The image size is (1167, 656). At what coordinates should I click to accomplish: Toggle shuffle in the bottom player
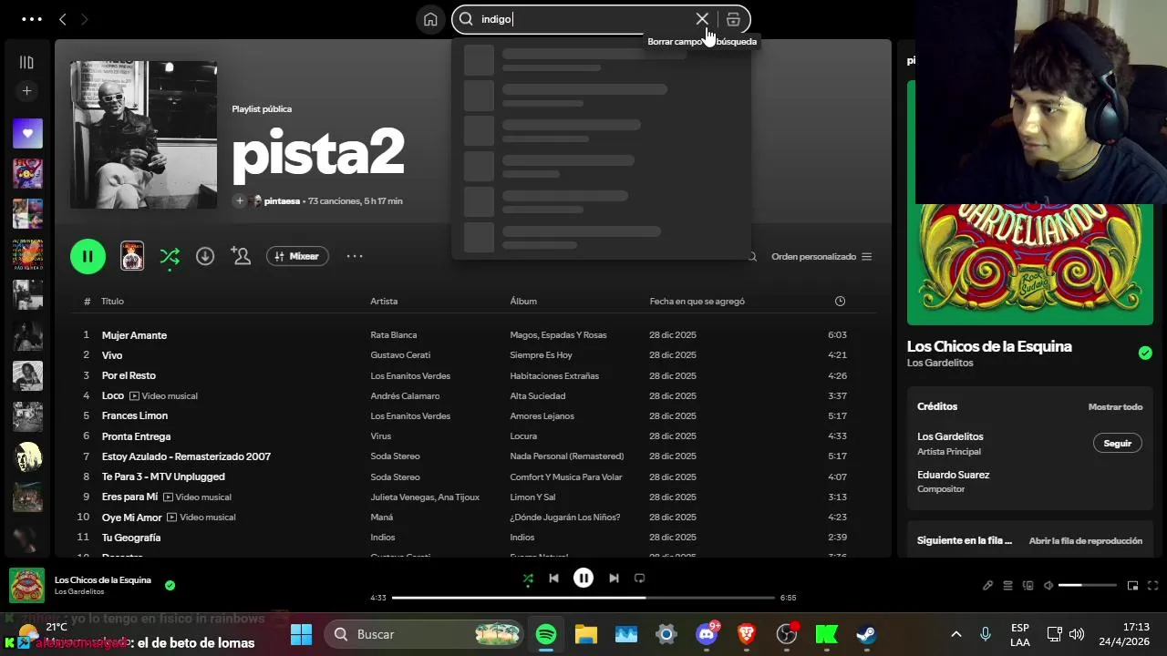tap(528, 579)
